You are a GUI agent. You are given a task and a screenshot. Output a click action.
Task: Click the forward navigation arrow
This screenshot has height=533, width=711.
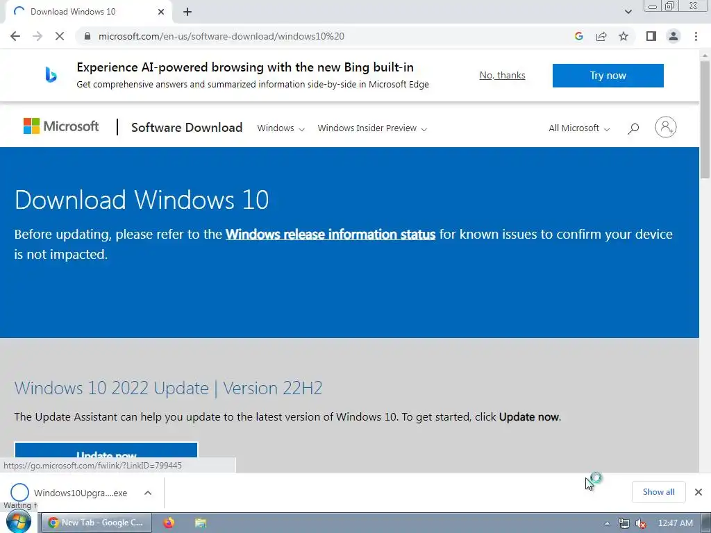(37, 36)
